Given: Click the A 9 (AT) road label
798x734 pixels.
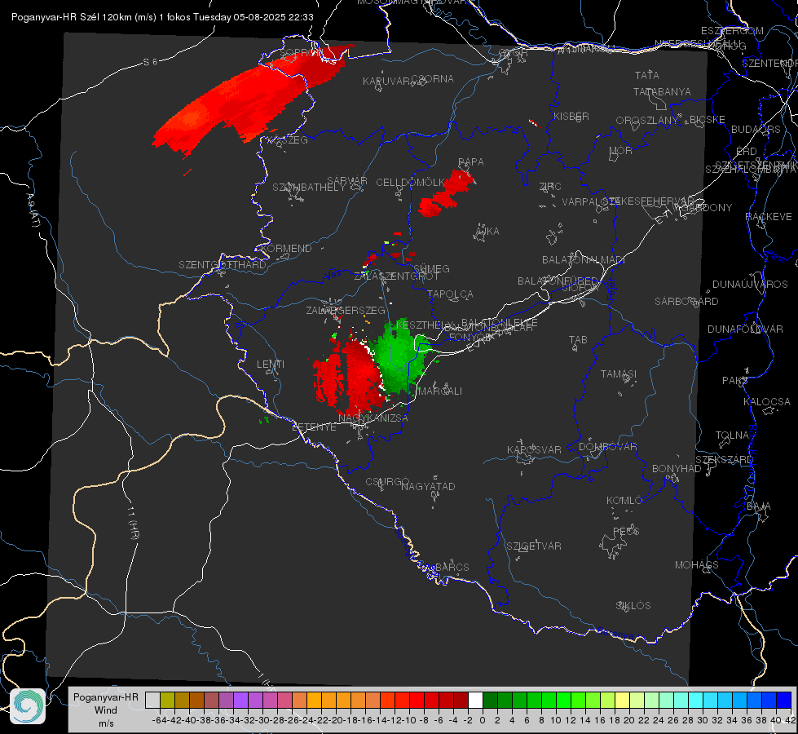Looking at the screenshot, I should point(33,210).
